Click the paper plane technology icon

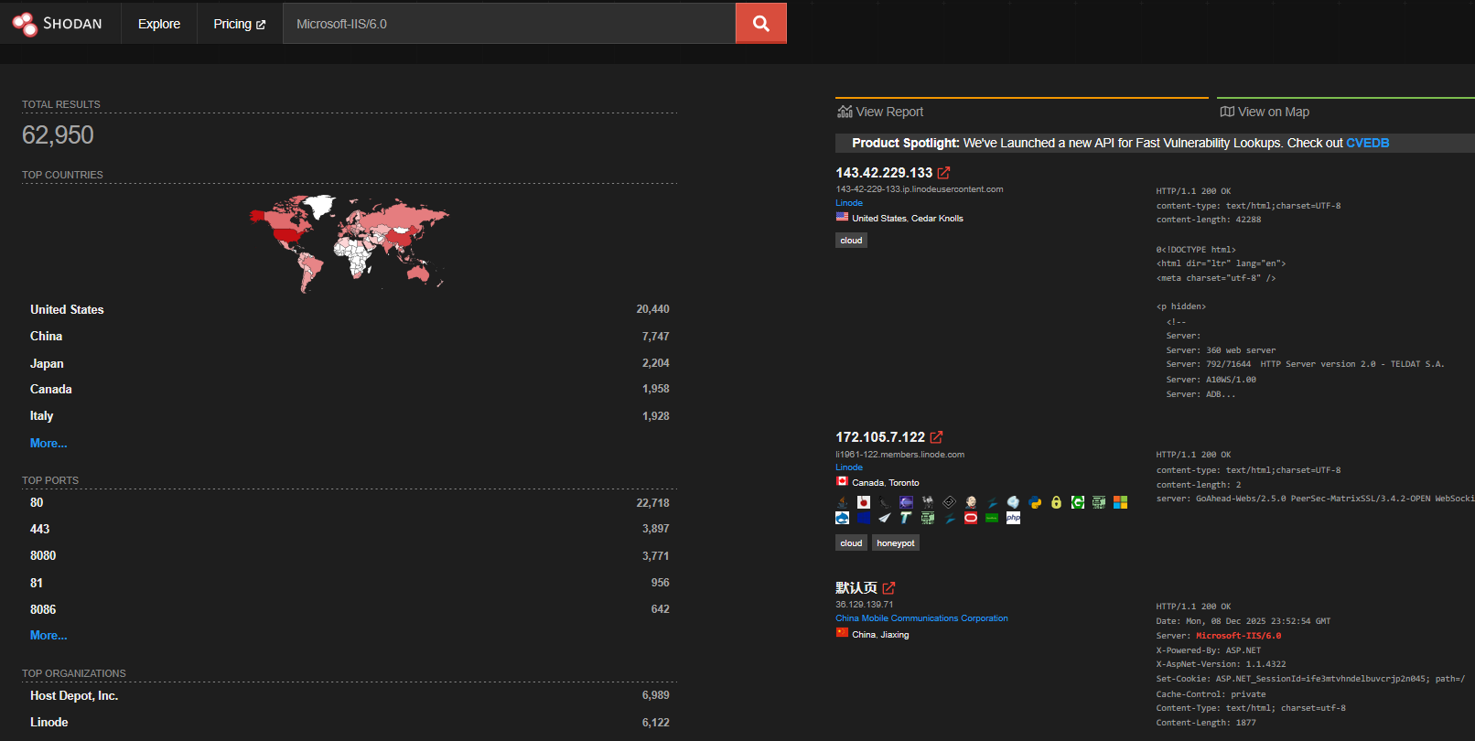tap(885, 518)
